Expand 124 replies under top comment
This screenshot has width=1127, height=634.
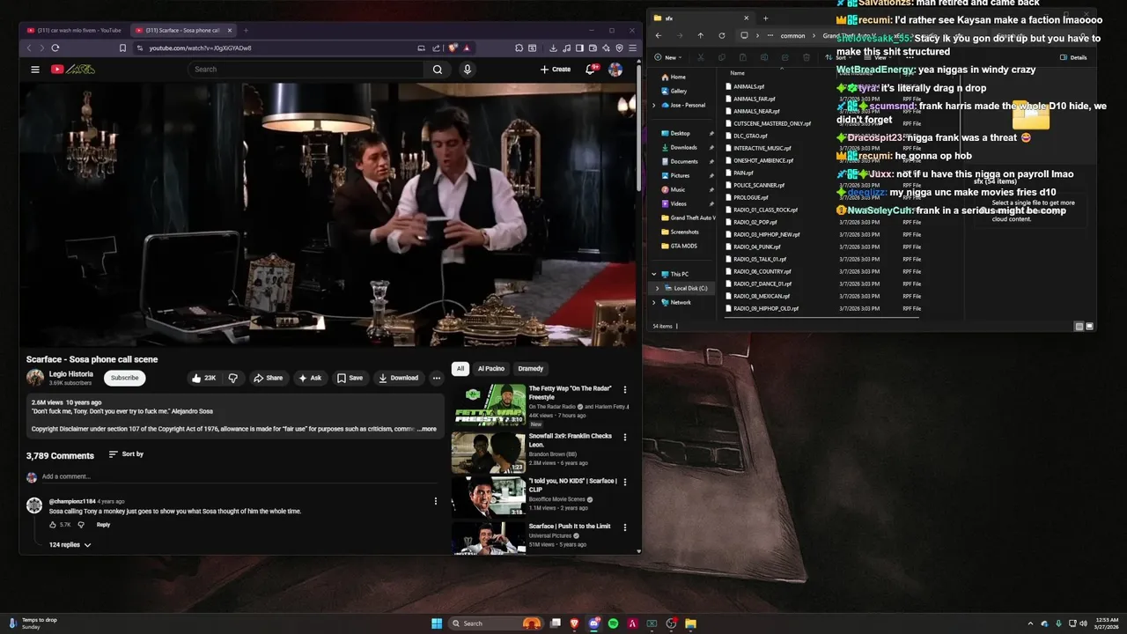[x=70, y=545]
